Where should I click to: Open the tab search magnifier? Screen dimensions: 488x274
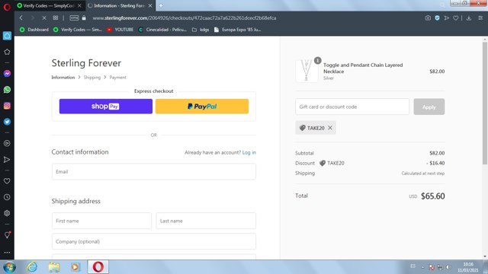pyautogui.click(x=442, y=5)
